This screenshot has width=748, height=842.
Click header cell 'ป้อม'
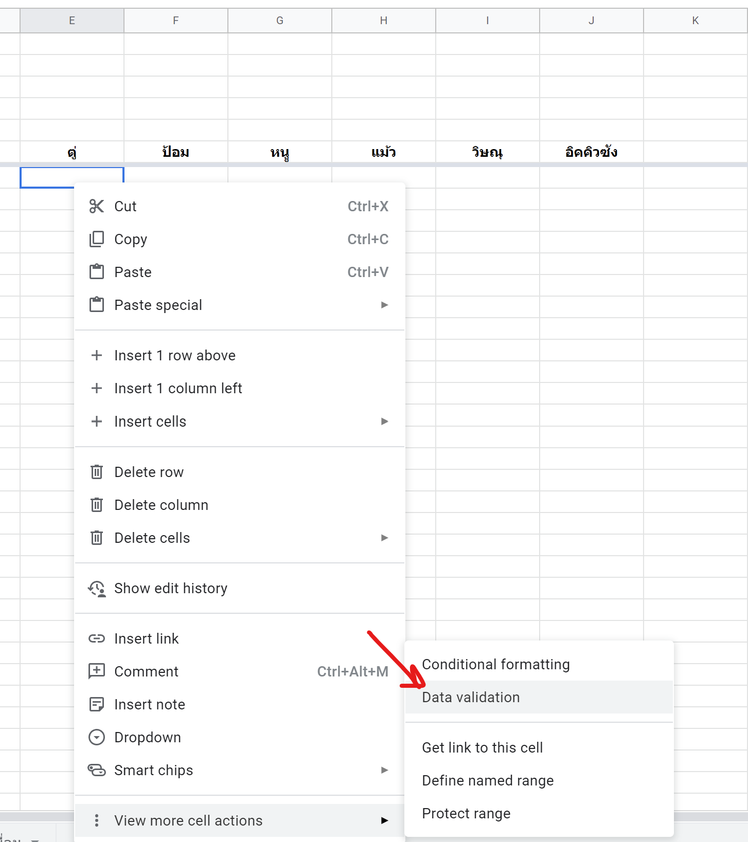pos(176,152)
